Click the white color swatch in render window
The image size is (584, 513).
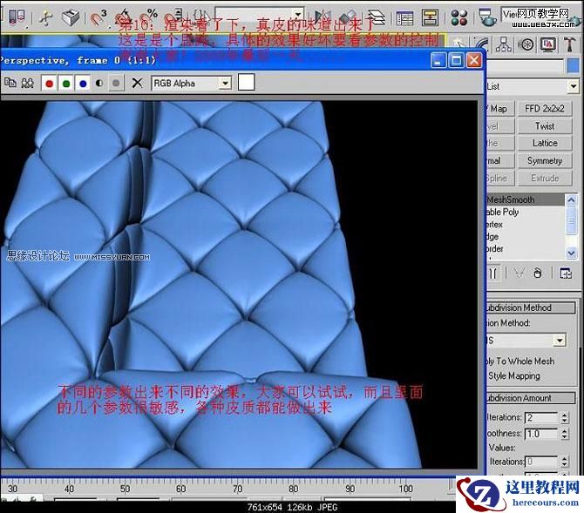(x=246, y=82)
